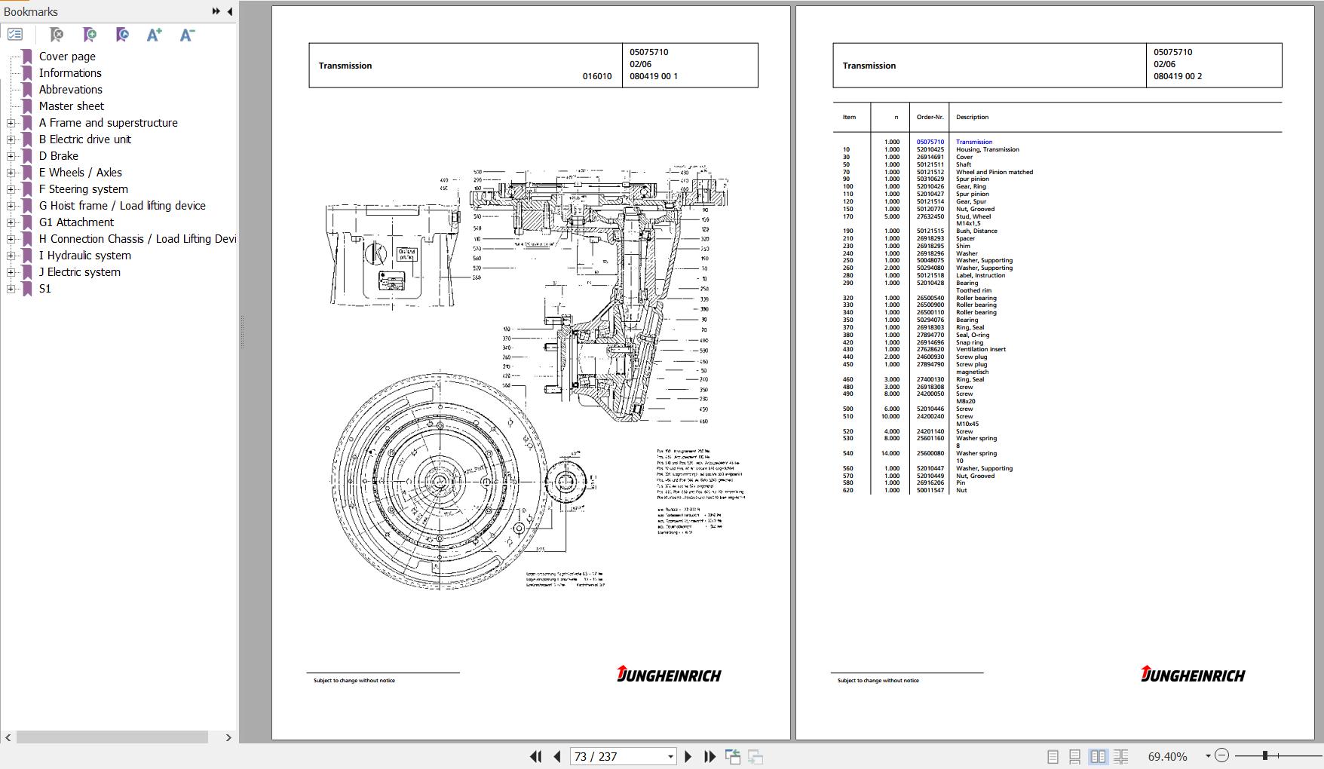The image size is (1324, 769).
Task: Go to the first page
Action: 536,756
